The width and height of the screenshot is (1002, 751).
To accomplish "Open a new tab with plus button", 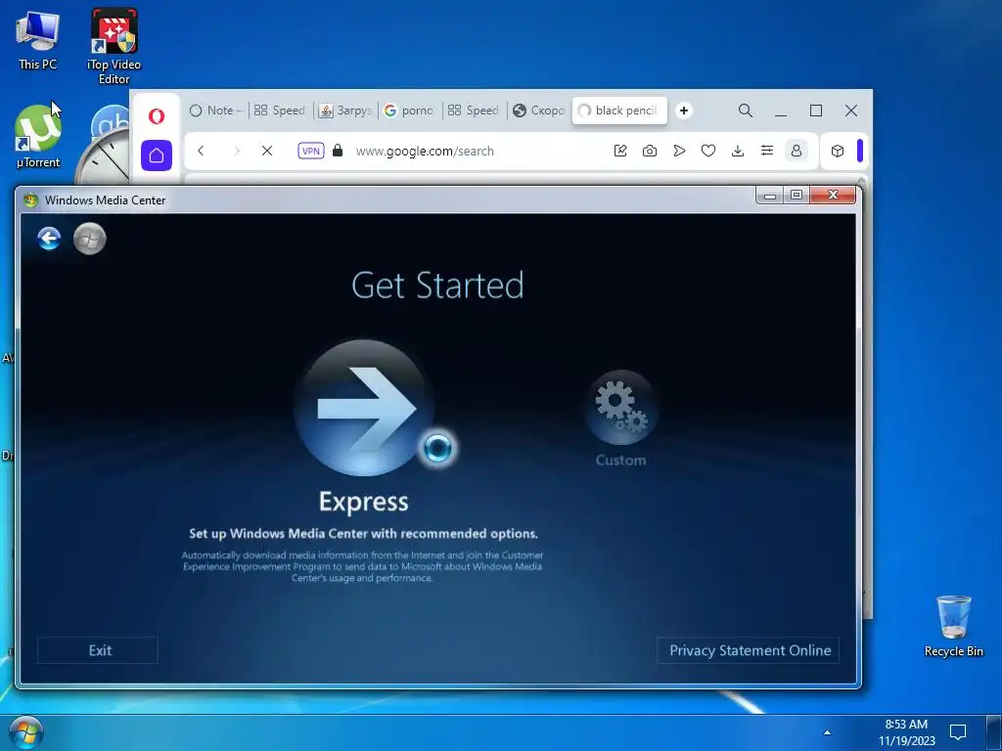I will point(684,110).
